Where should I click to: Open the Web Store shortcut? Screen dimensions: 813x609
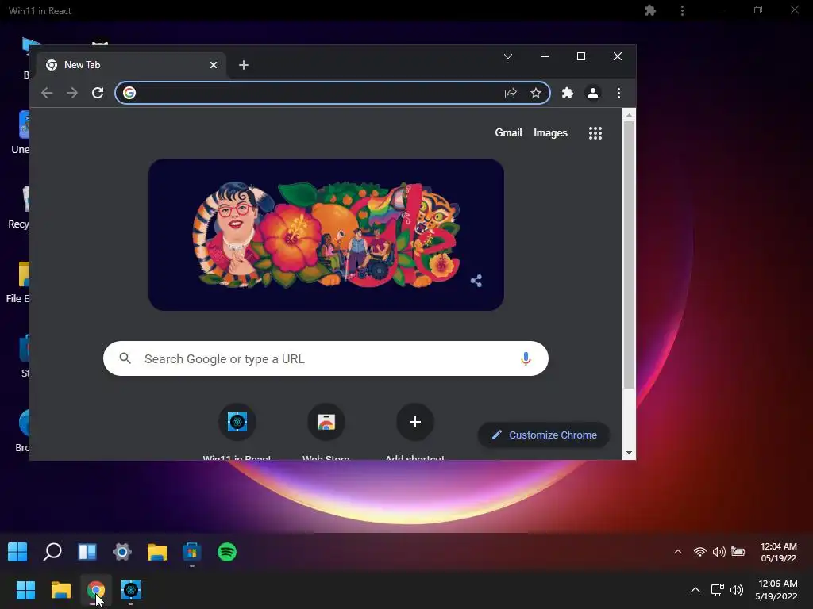(326, 422)
